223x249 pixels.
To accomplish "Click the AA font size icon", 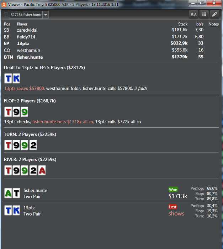I will [x=193, y=15].
